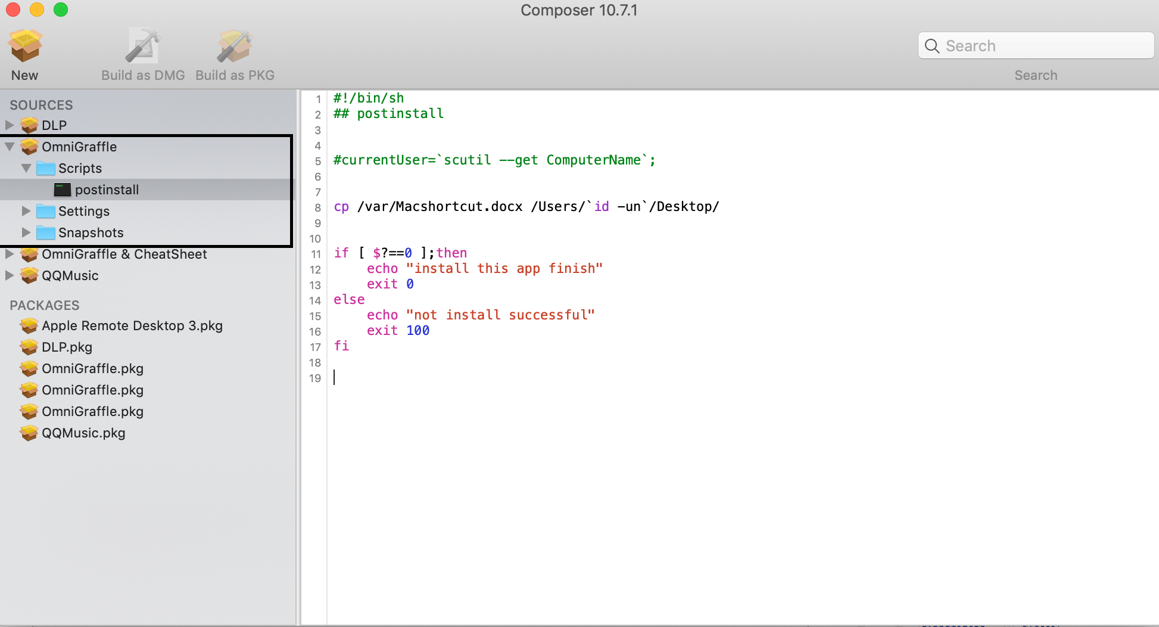Select the QQMusic.pkg label
The height and width of the screenshot is (627, 1159).
tap(83, 433)
